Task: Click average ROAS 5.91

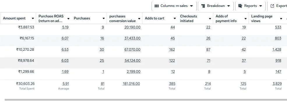Action: [x=66, y=84]
